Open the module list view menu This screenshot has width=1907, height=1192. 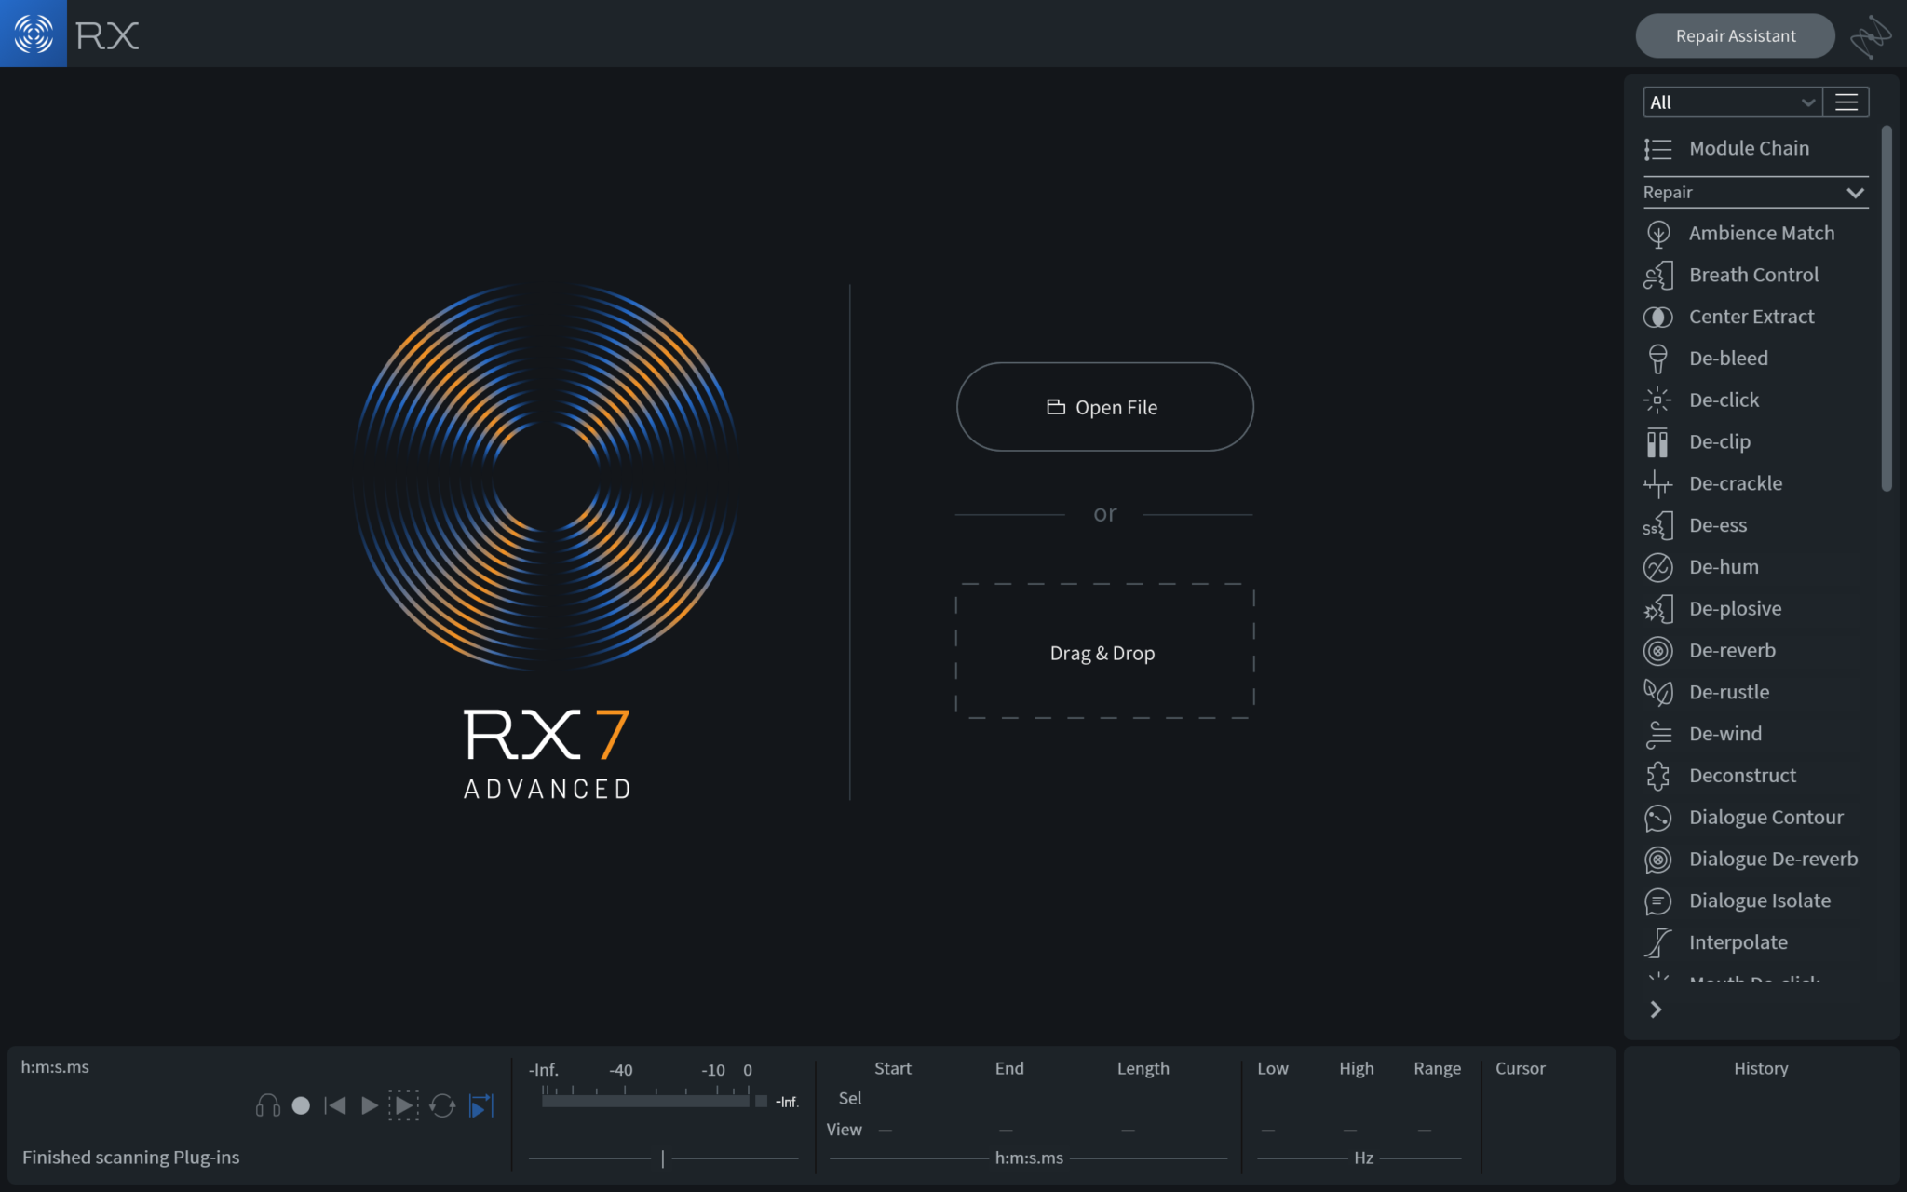pyautogui.click(x=1846, y=102)
